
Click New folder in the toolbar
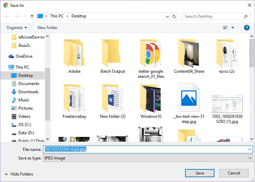click(47, 28)
